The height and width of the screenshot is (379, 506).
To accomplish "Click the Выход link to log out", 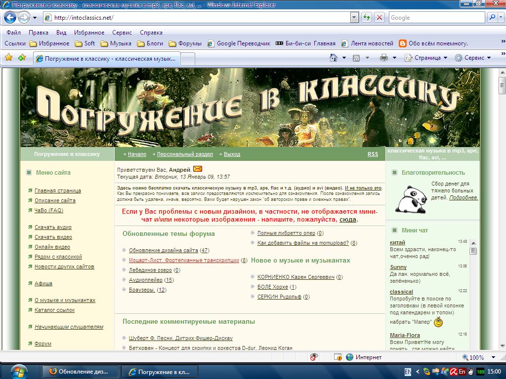I will point(232,154).
